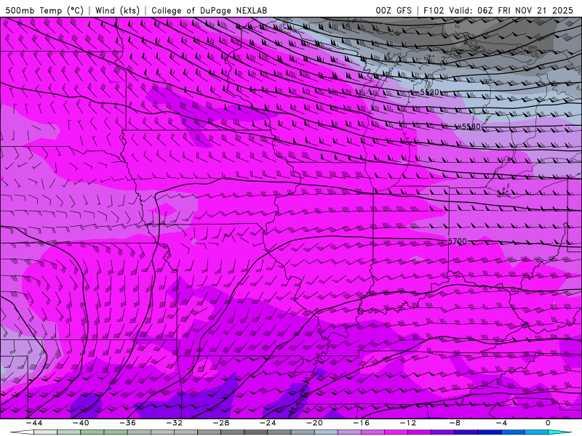Click the -16 colorbar tick label
Image resolution: width=582 pixels, height=436 pixels.
point(361,423)
